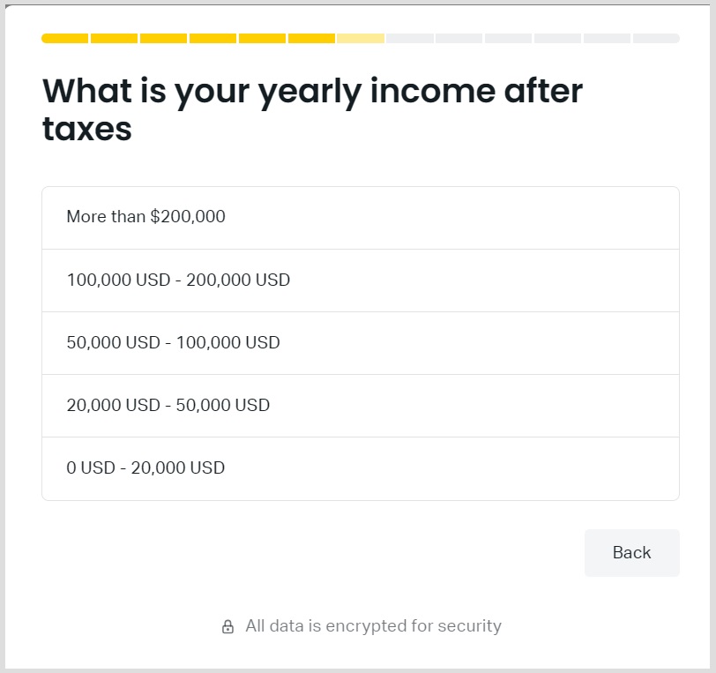
Task: Click the last gray progress bar segment
Action: (656, 39)
